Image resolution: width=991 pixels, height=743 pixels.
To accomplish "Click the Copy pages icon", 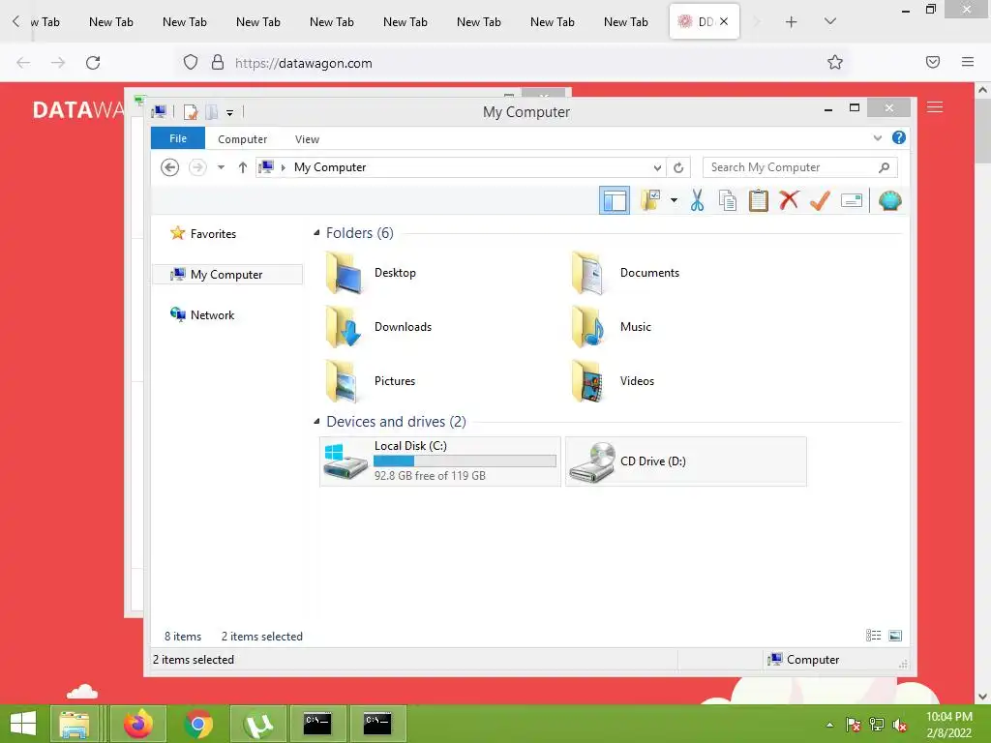I will pos(728,201).
